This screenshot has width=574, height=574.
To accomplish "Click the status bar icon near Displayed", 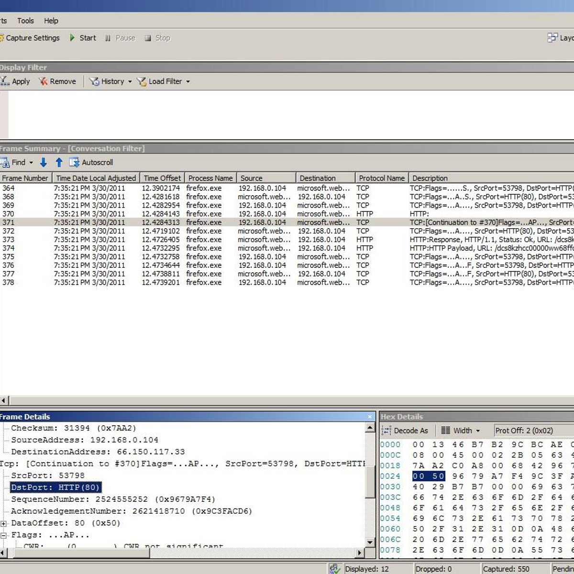I will [x=336, y=569].
